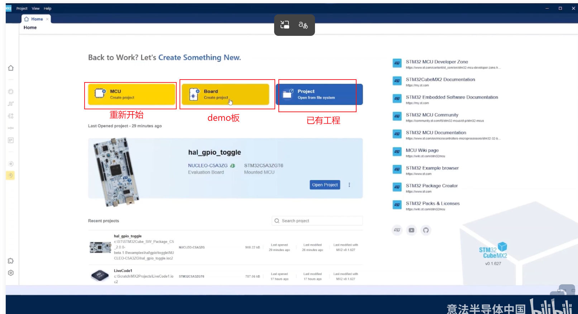Viewport: 578px width, 314px height.
Task: Open the GitHub social icon
Action: click(426, 230)
